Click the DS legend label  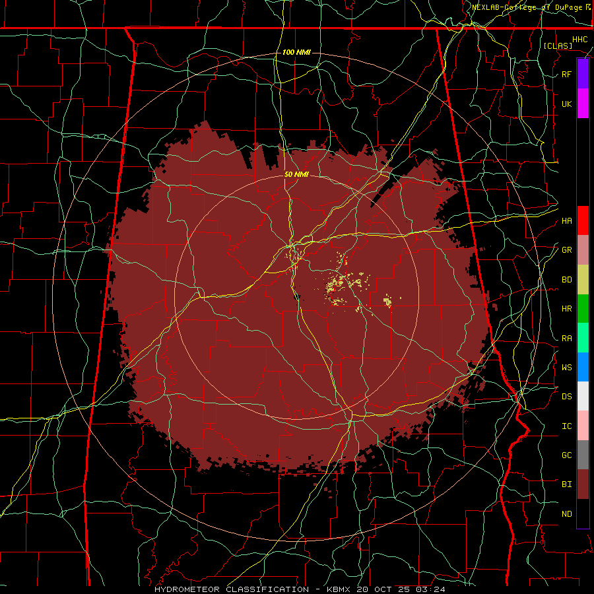pos(566,397)
